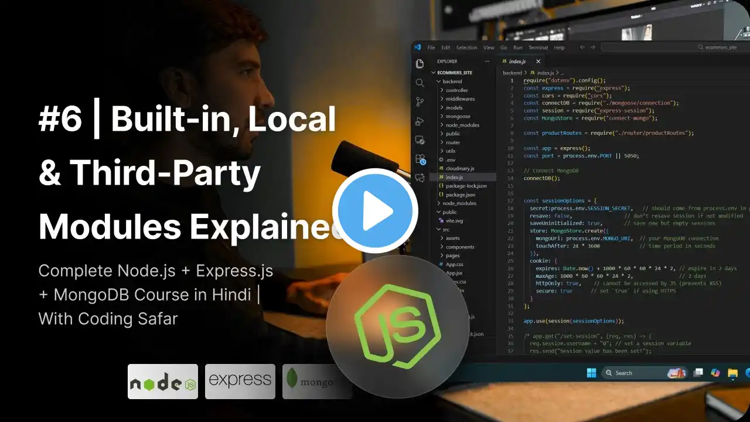The height and width of the screenshot is (422, 750).
Task: Open the Help menu
Action: coord(559,47)
